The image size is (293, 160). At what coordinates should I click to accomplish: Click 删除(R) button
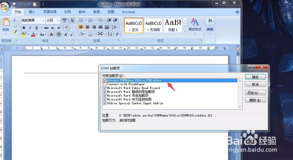(x=255, y=100)
